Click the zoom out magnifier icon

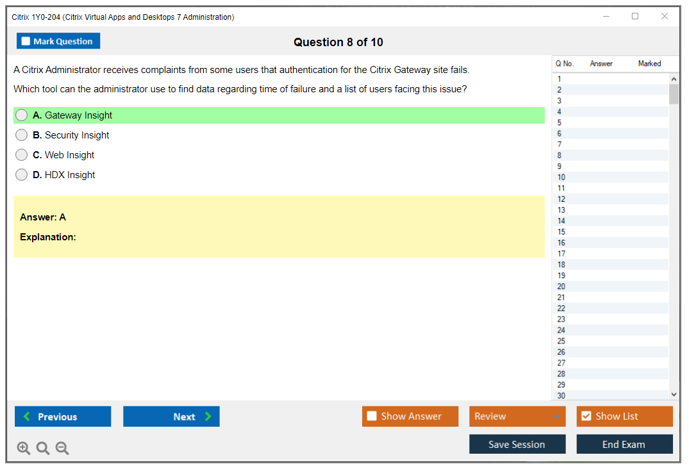[x=62, y=449]
